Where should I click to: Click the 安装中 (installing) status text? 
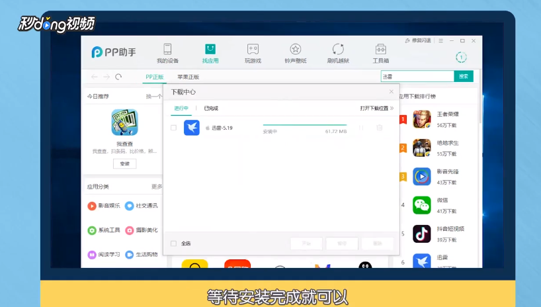[x=270, y=132]
